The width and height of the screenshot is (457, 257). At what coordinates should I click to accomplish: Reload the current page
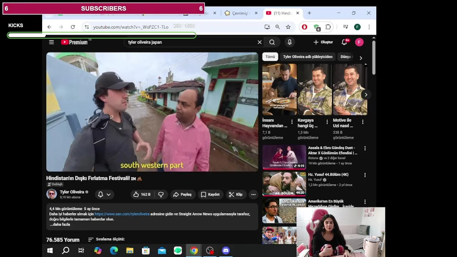(x=73, y=27)
